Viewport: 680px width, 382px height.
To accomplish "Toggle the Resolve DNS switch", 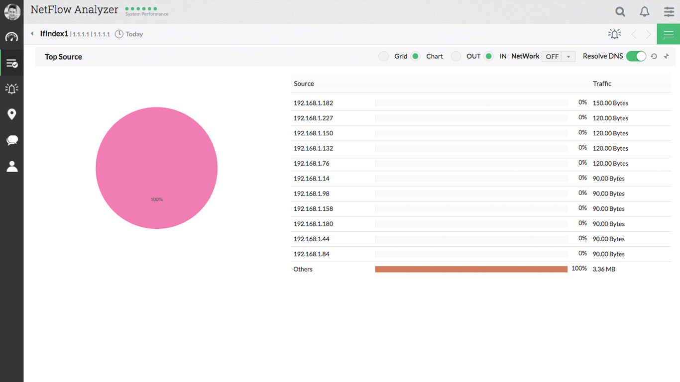I will point(636,56).
